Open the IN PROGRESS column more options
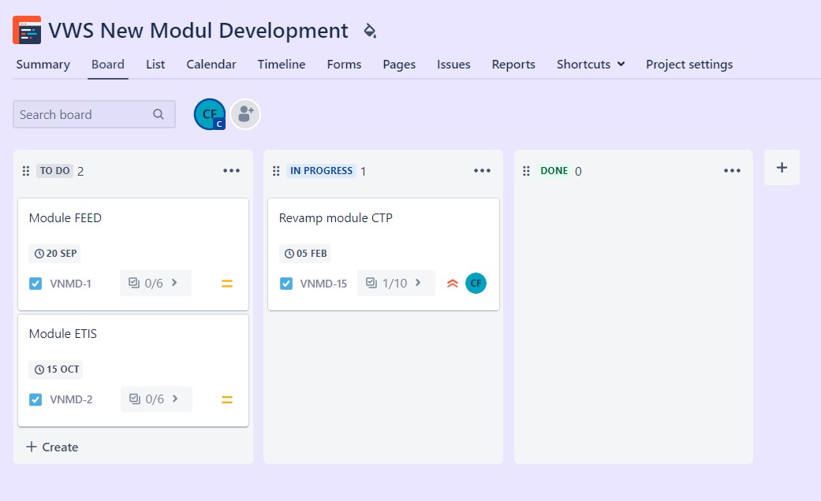 pyautogui.click(x=482, y=170)
